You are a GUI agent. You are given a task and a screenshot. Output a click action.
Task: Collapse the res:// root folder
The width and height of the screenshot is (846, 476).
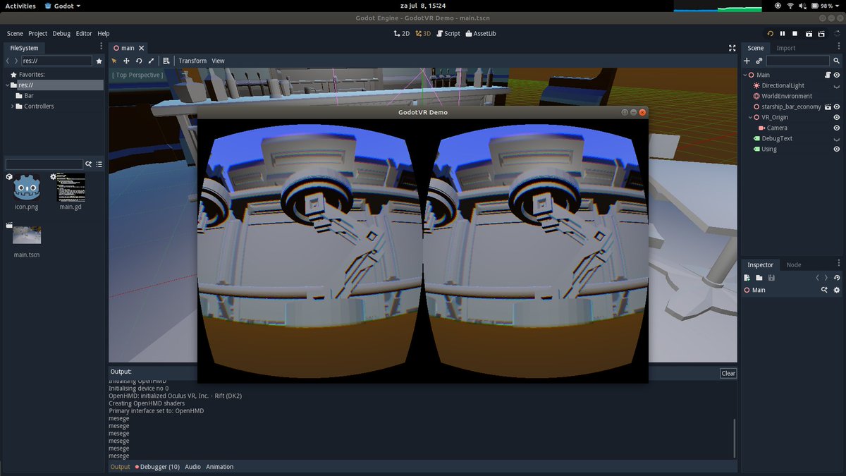[x=7, y=85]
